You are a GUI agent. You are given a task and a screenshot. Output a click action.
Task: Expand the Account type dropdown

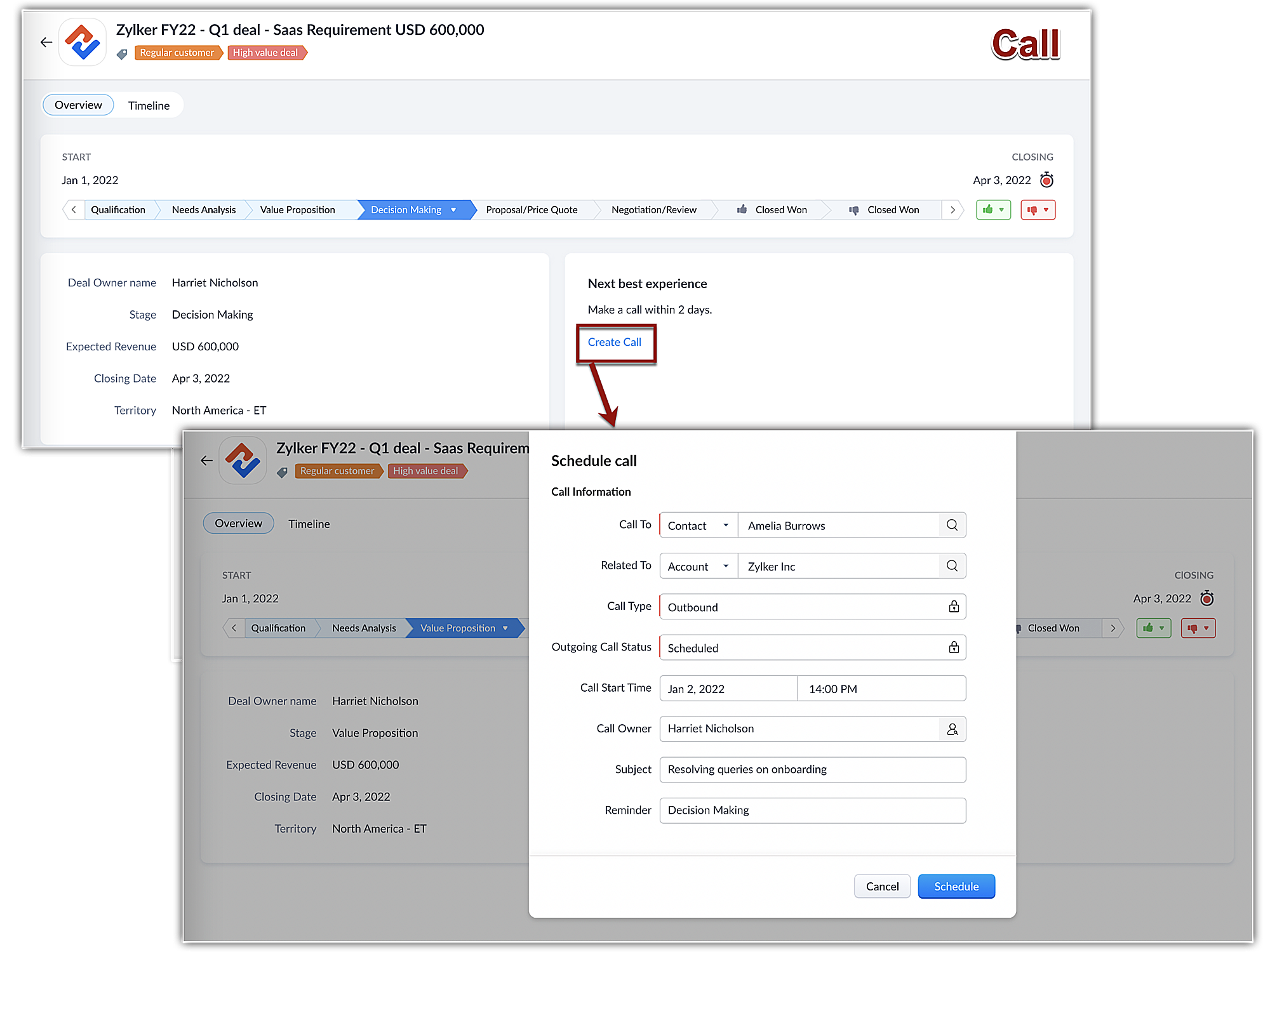(x=698, y=566)
